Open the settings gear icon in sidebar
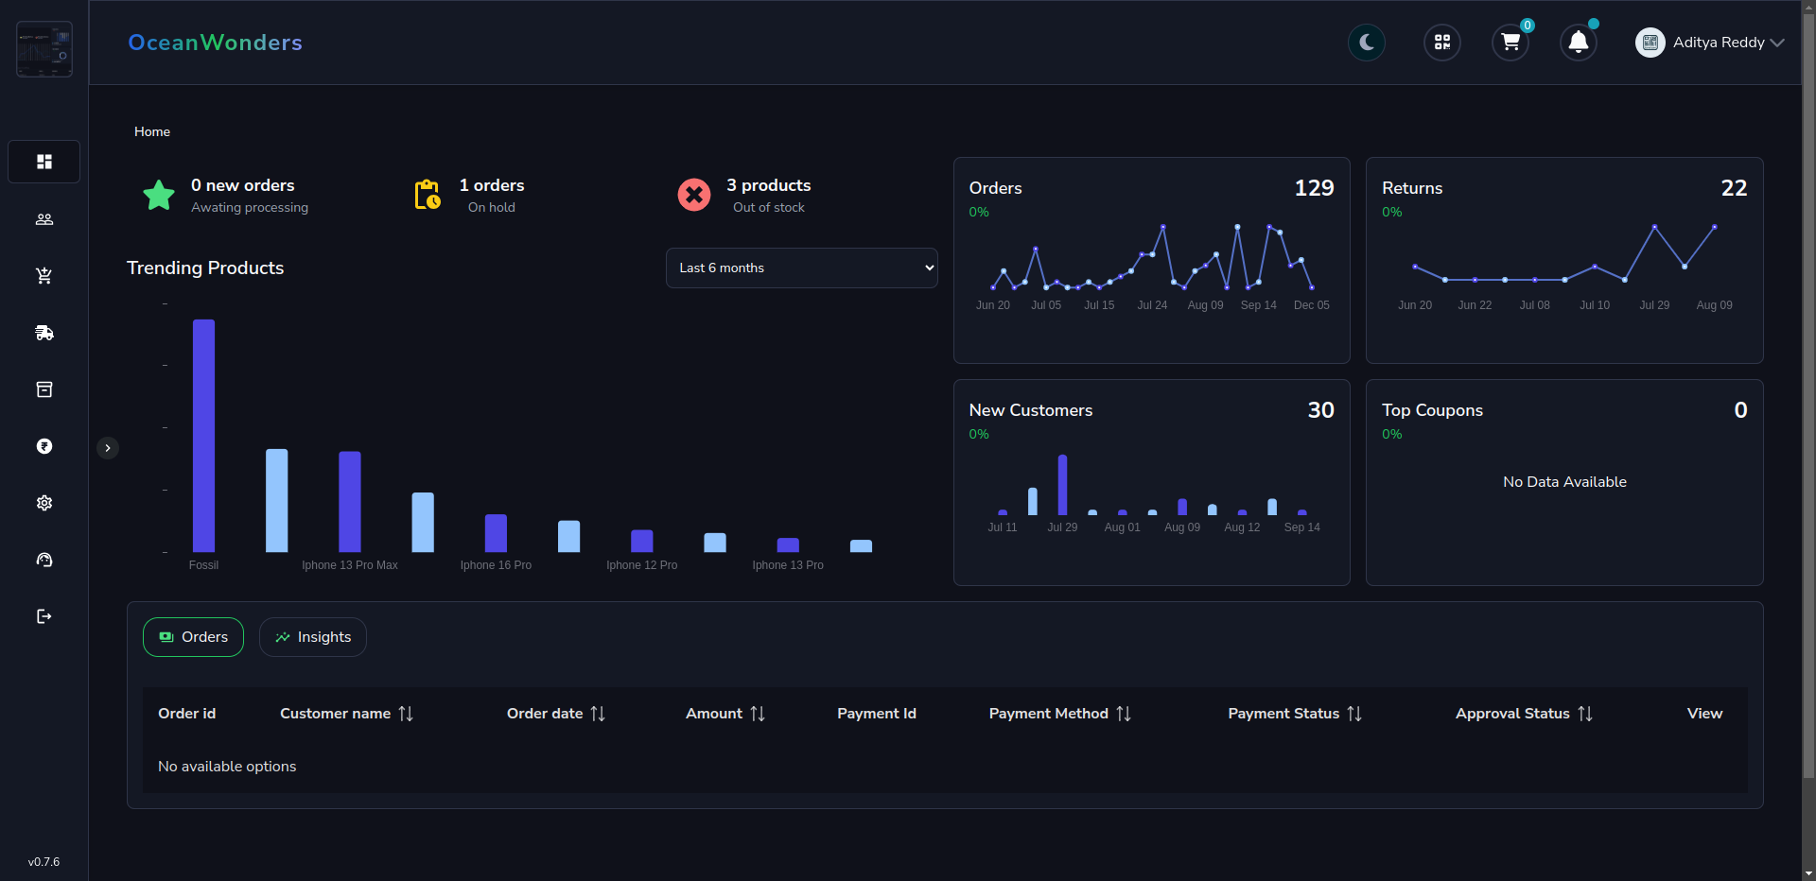Screen dimensions: 1816x881 [44, 503]
